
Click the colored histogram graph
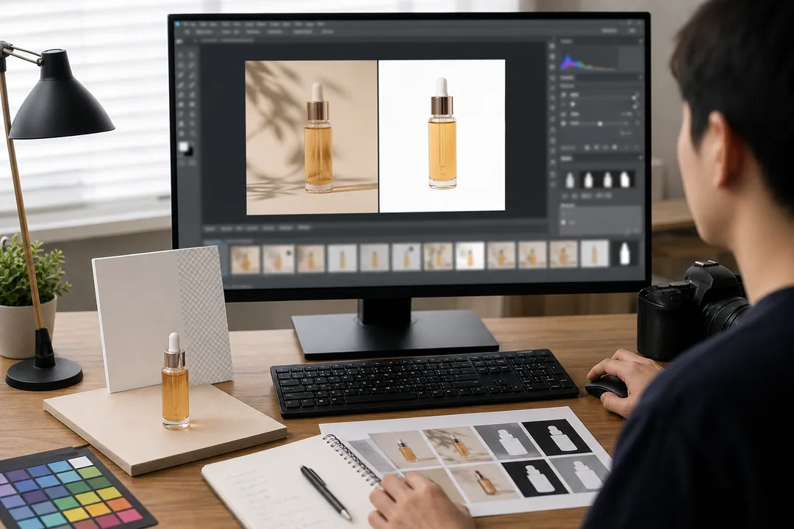pyautogui.click(x=588, y=61)
